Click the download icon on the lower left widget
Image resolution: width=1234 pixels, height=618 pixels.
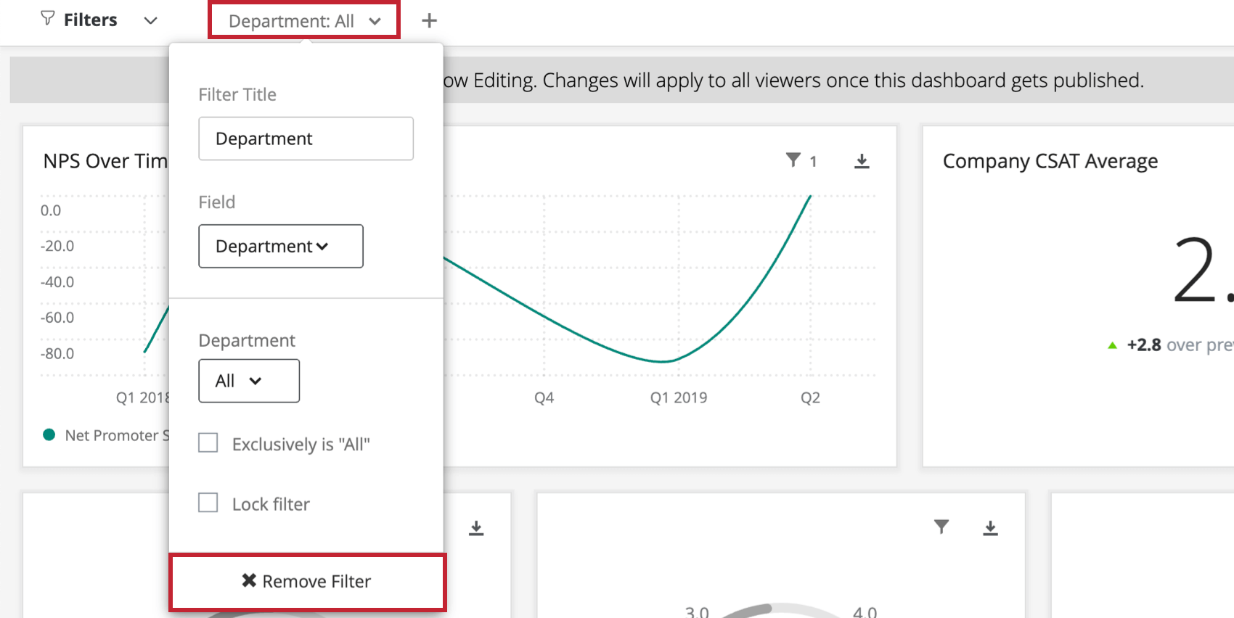tap(476, 528)
